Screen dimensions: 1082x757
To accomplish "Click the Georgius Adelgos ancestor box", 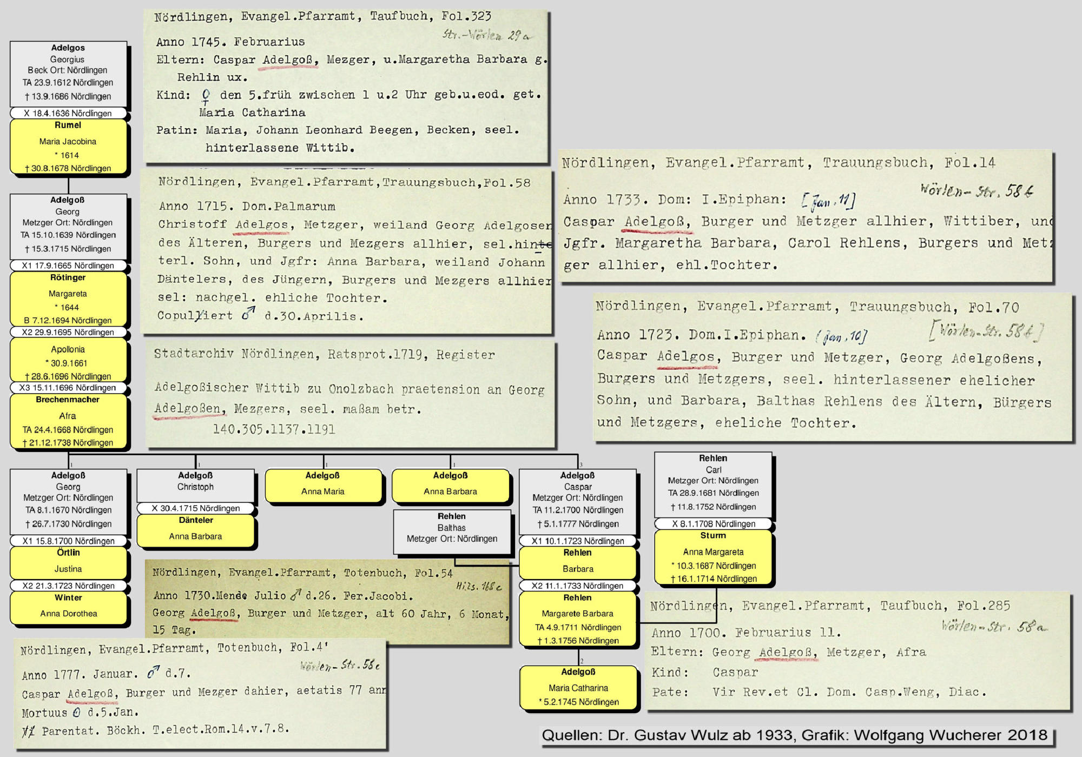I will (x=68, y=73).
